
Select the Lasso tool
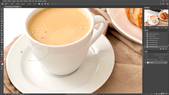(x=2, y=14)
